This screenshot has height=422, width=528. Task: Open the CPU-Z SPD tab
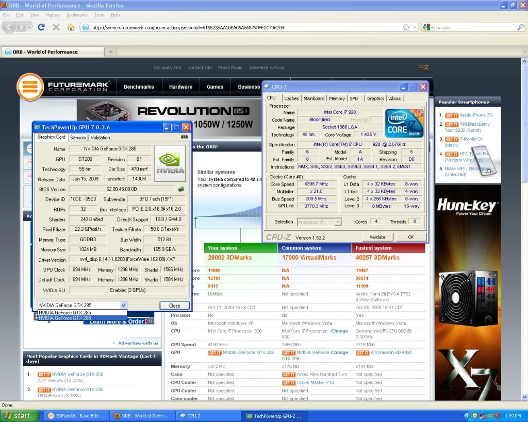[x=354, y=98]
